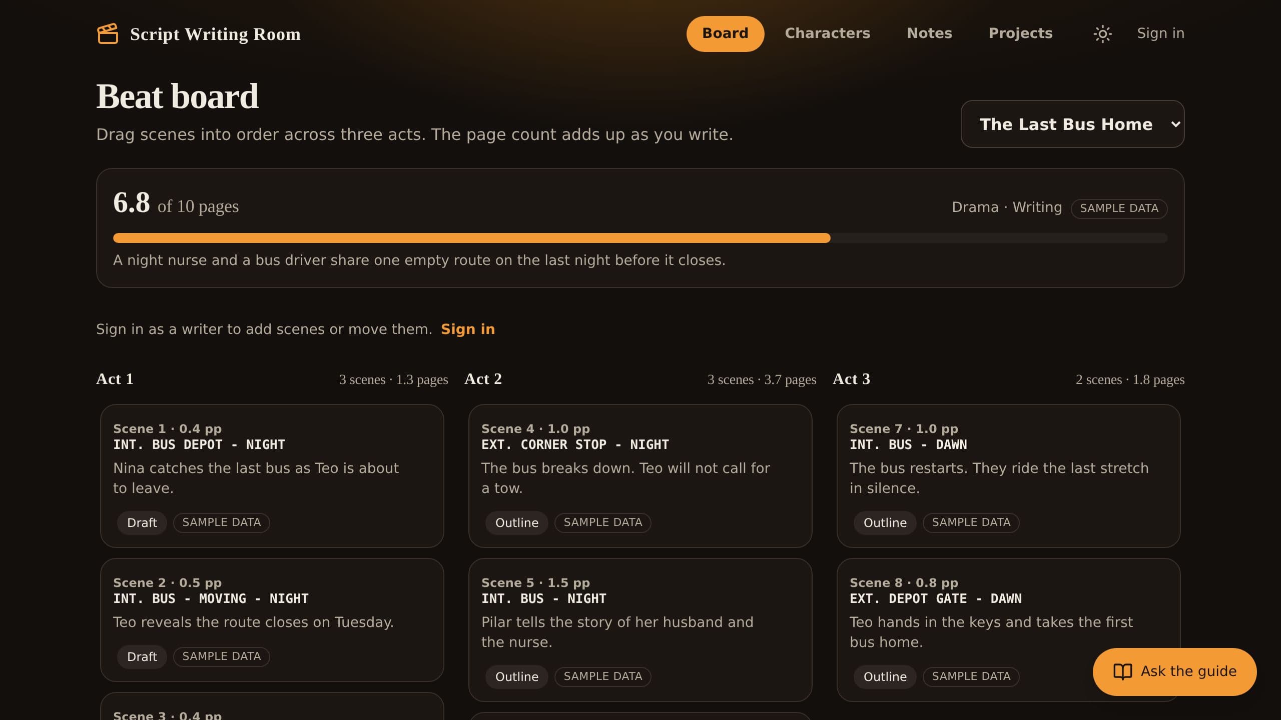1281x720 pixels.
Task: Click '2 scenes · 1.8 pages' text
Action: coord(1130,379)
